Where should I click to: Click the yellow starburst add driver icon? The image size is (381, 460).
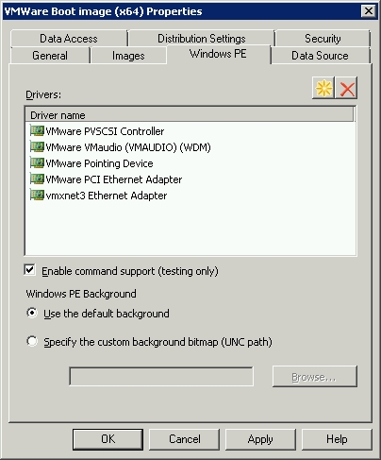323,88
